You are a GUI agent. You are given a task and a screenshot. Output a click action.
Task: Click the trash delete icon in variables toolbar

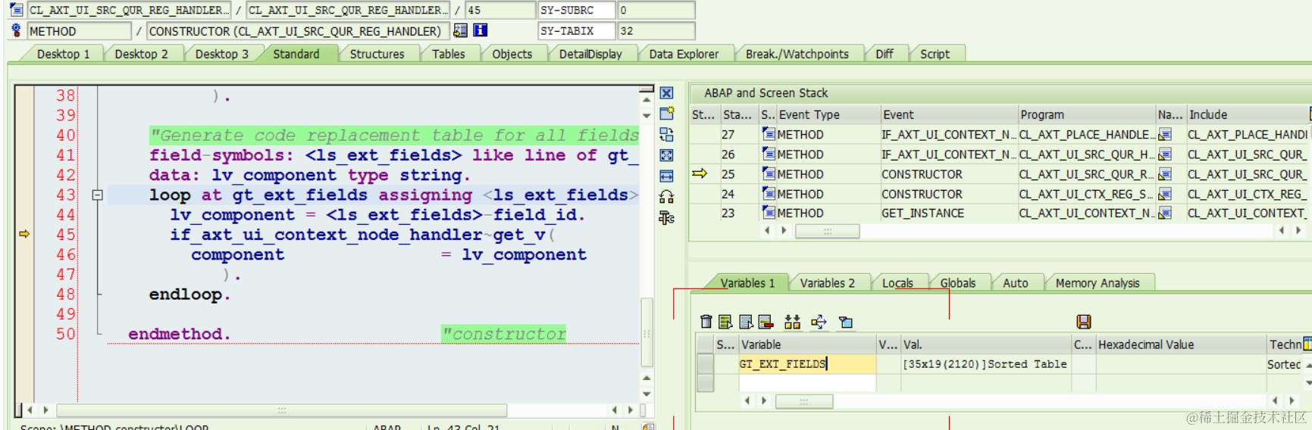706,322
